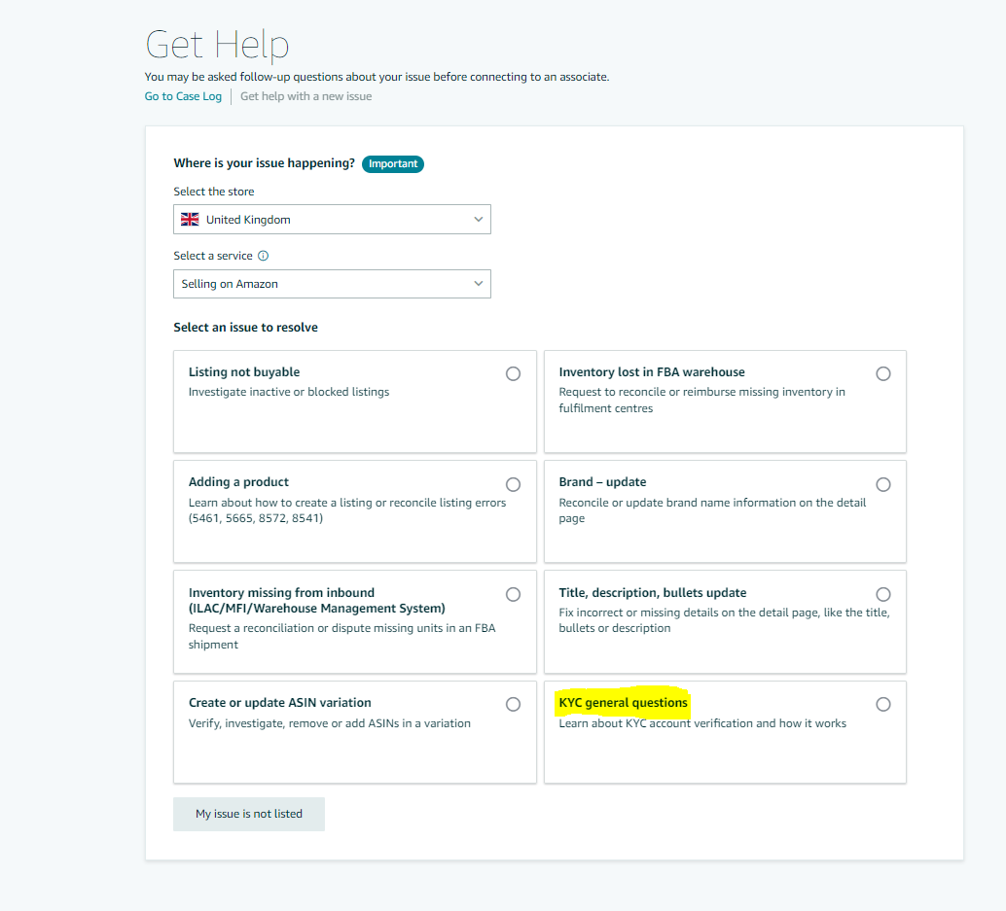
Task: Select the KYC general questions radio button
Action: pyautogui.click(x=883, y=705)
